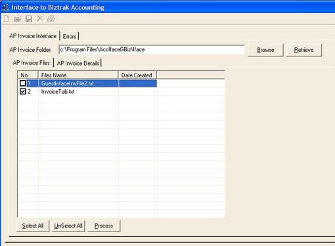The image size is (335, 246).
Task: Click the Print toolbar icon
Action: (x=51, y=19)
